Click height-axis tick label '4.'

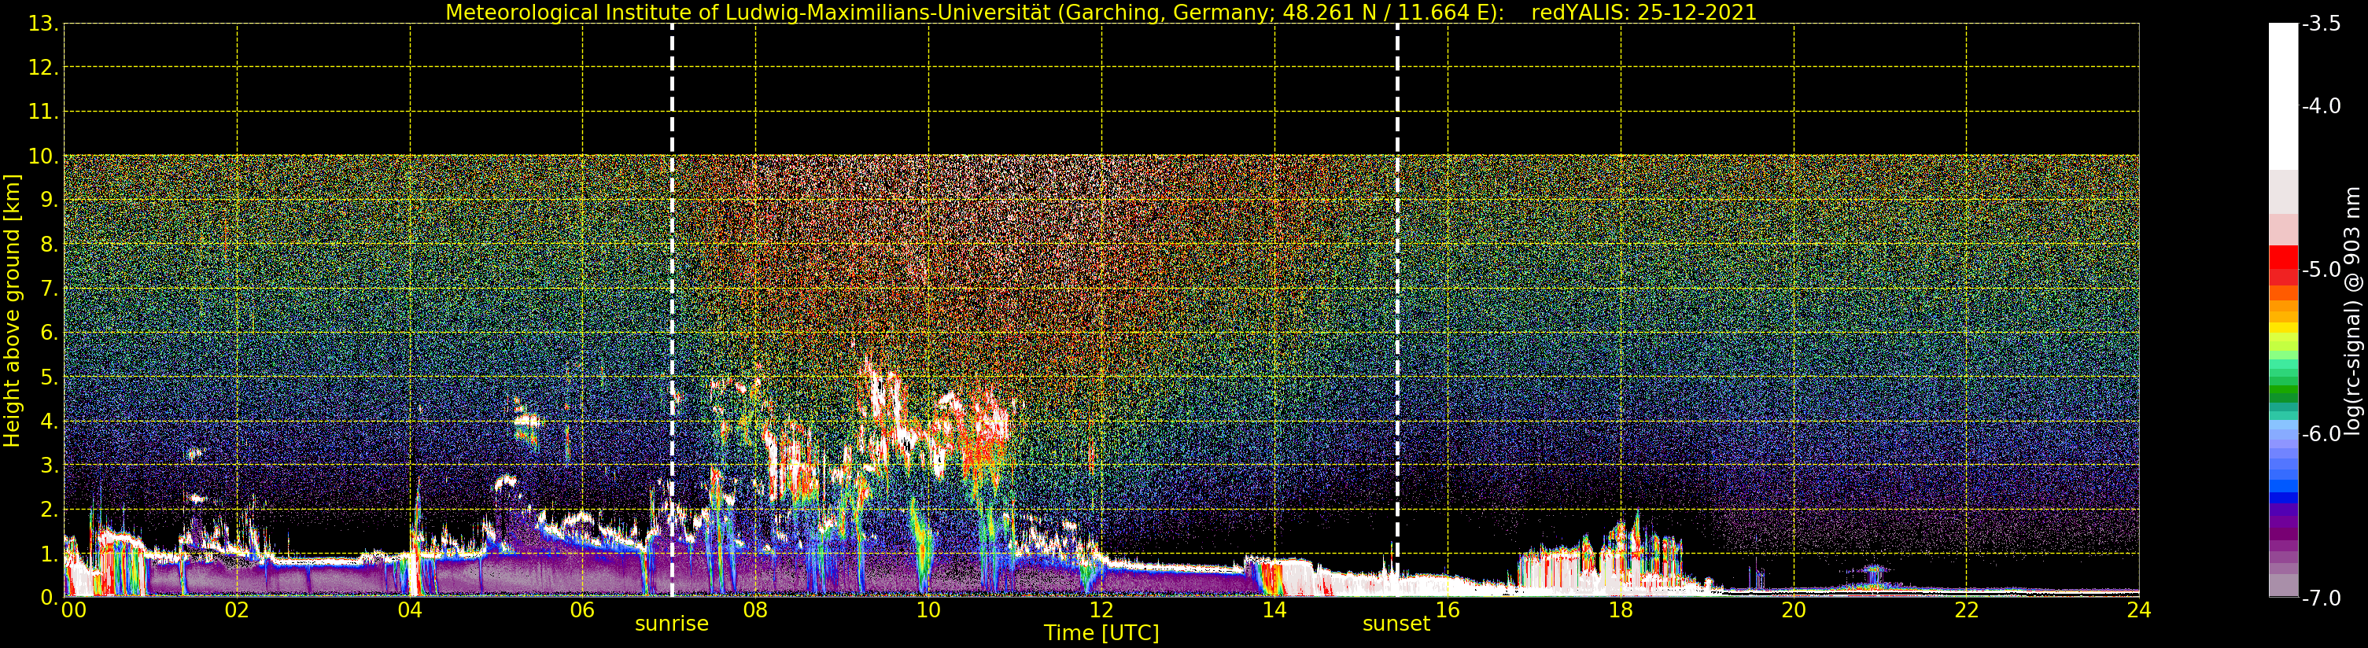click(x=49, y=421)
